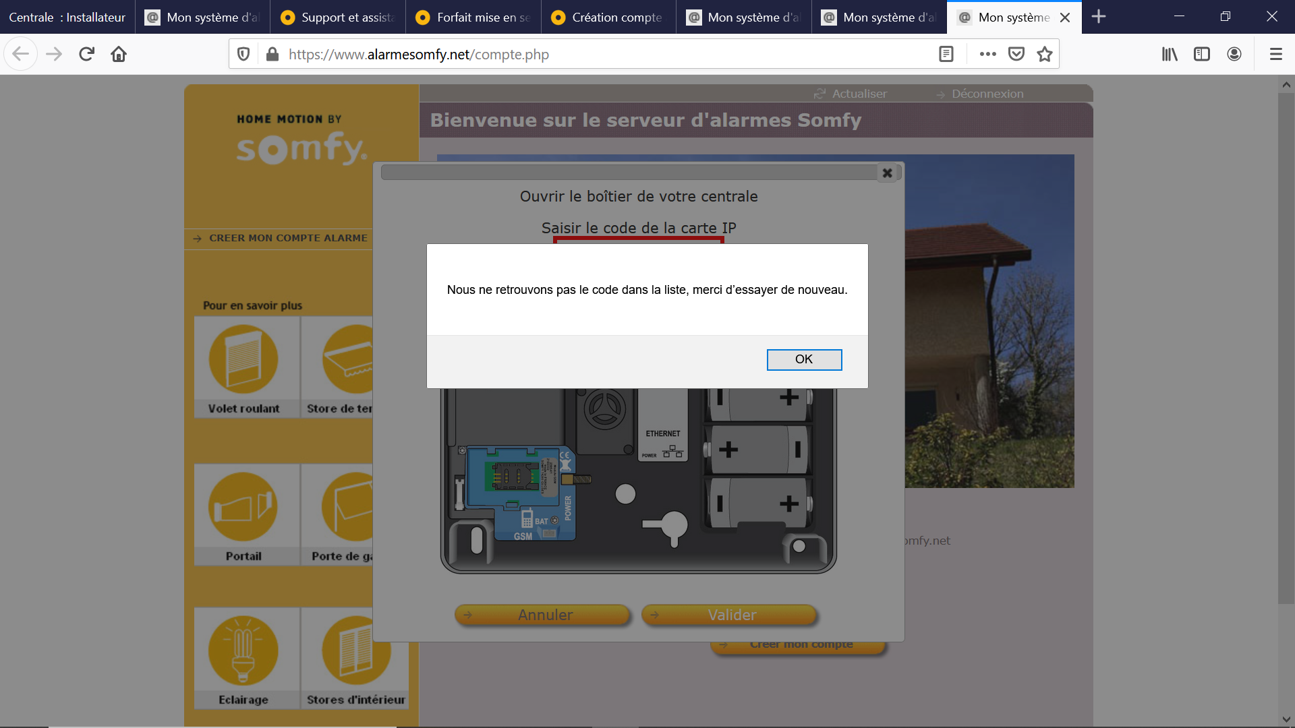Screen dimensions: 1295x728
Task: Minimize the Firefox window
Action: (1179, 17)
